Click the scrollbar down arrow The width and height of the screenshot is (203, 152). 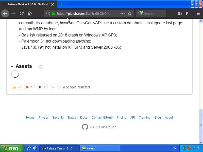click(x=201, y=142)
